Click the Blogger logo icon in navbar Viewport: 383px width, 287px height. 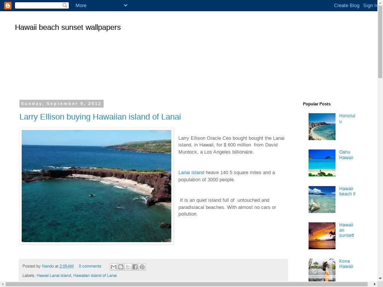(x=7, y=6)
